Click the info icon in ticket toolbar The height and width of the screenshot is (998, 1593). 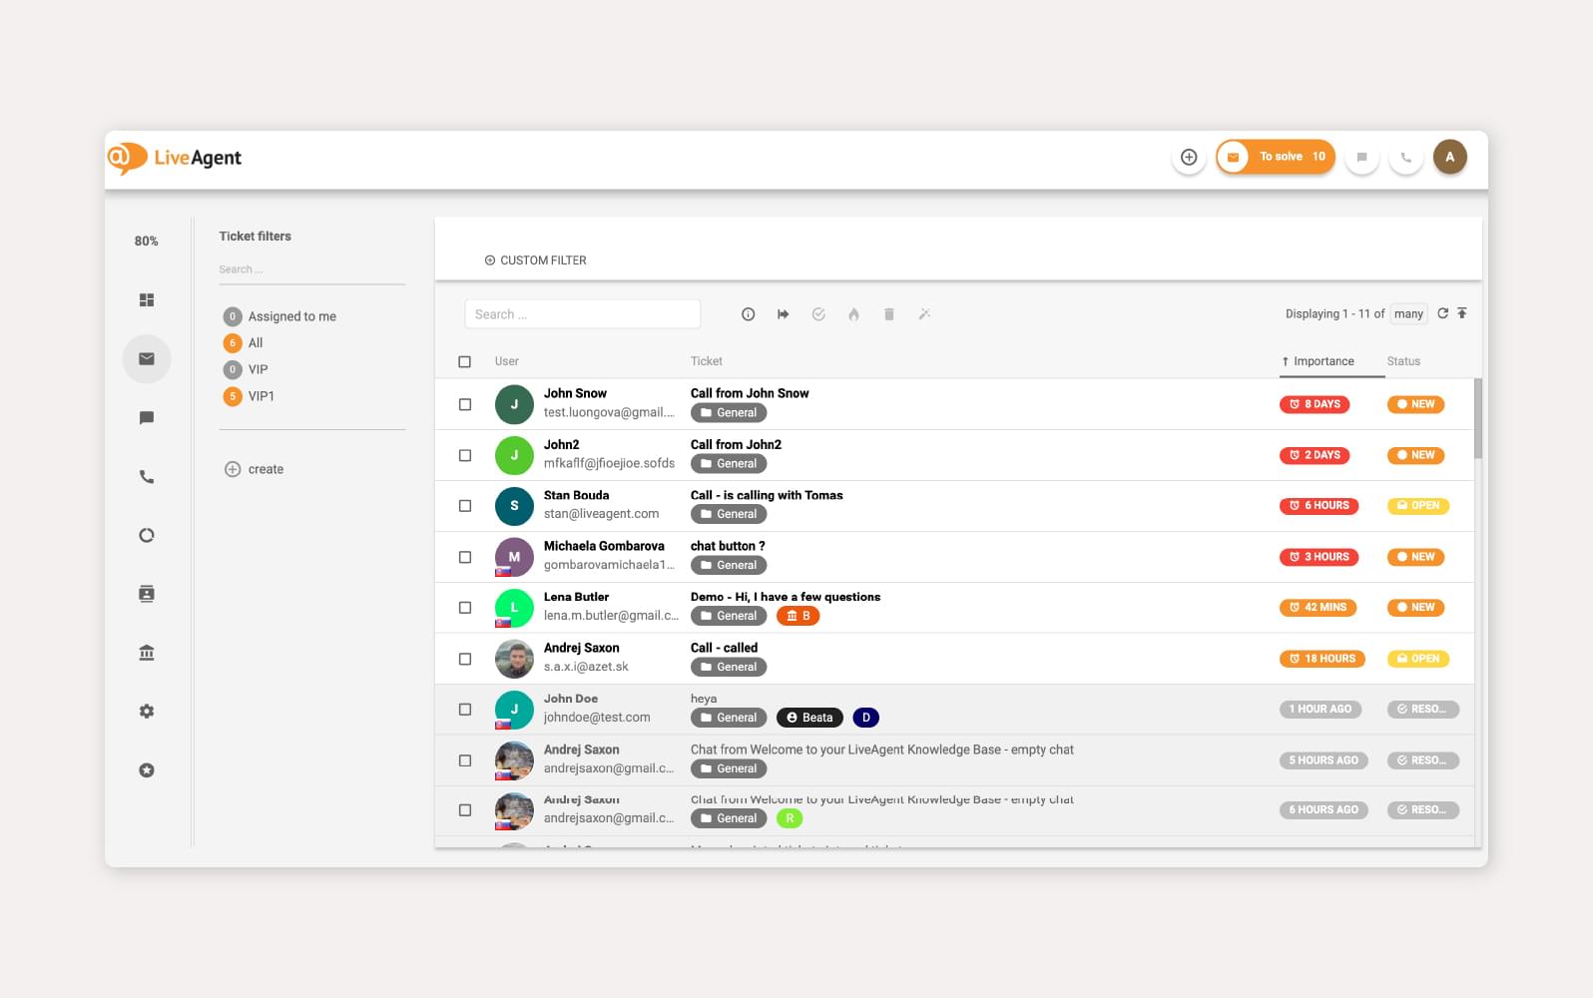pos(748,314)
